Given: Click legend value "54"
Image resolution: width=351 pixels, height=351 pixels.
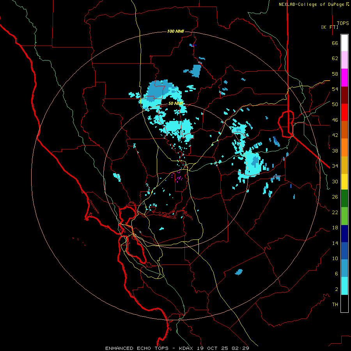Looking at the screenshot, I should (x=335, y=89).
